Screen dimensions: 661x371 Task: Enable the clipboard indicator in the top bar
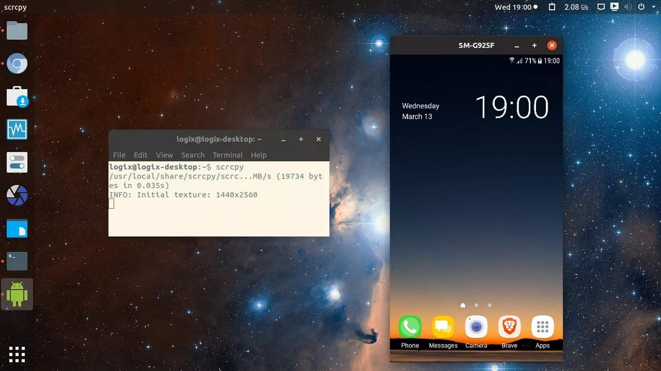(x=552, y=7)
